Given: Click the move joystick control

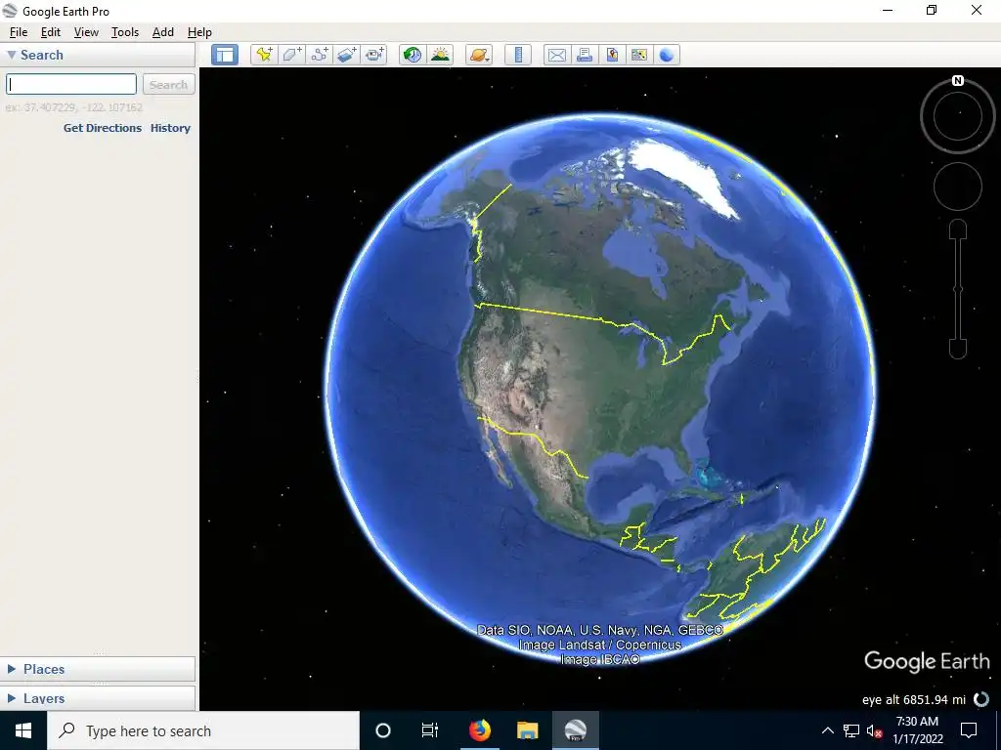Looking at the screenshot, I should [958, 187].
